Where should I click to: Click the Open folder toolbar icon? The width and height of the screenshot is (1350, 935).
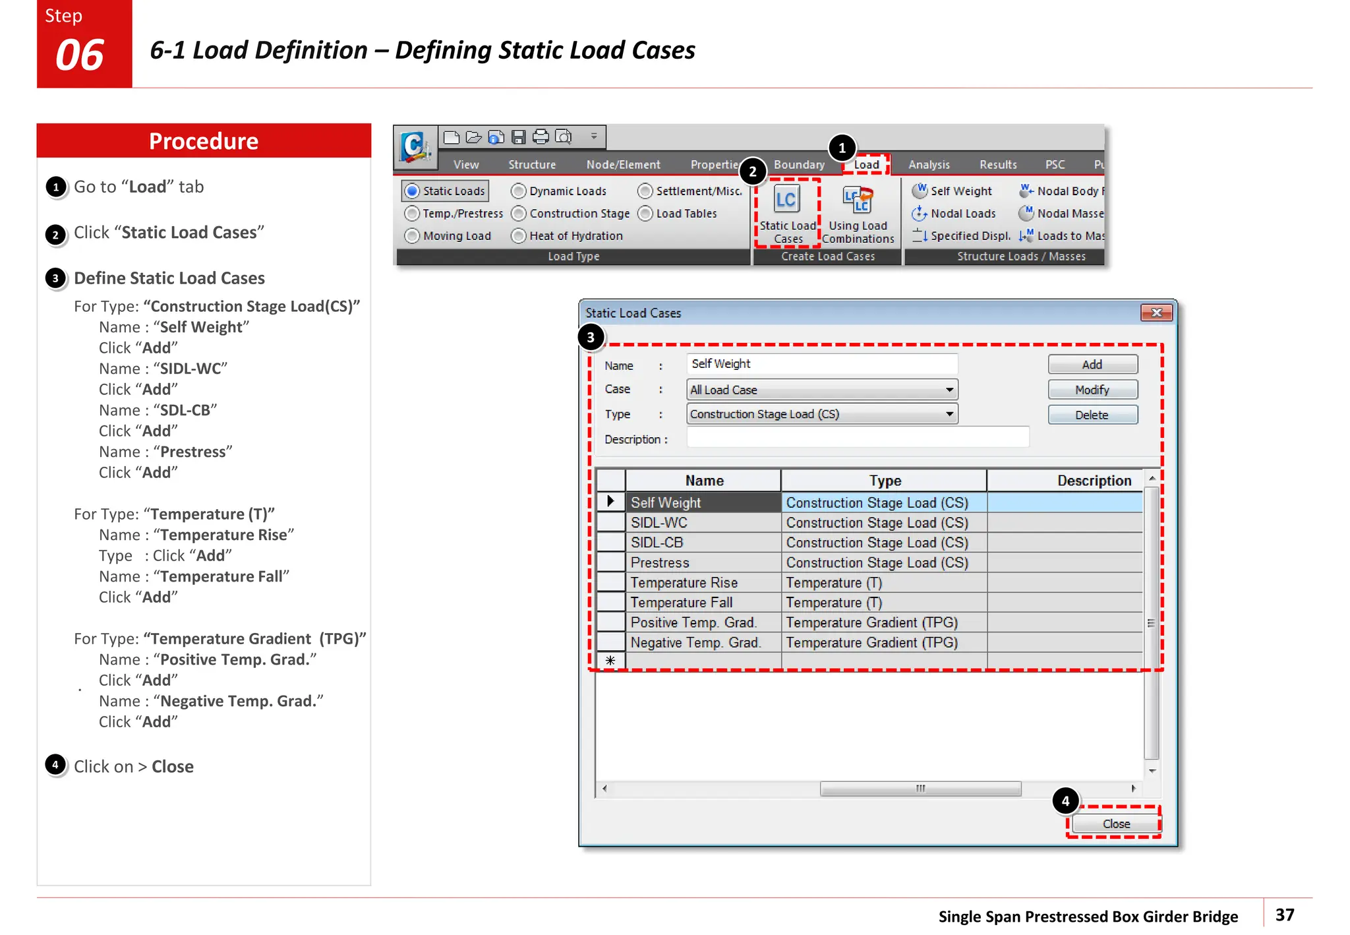(x=473, y=137)
